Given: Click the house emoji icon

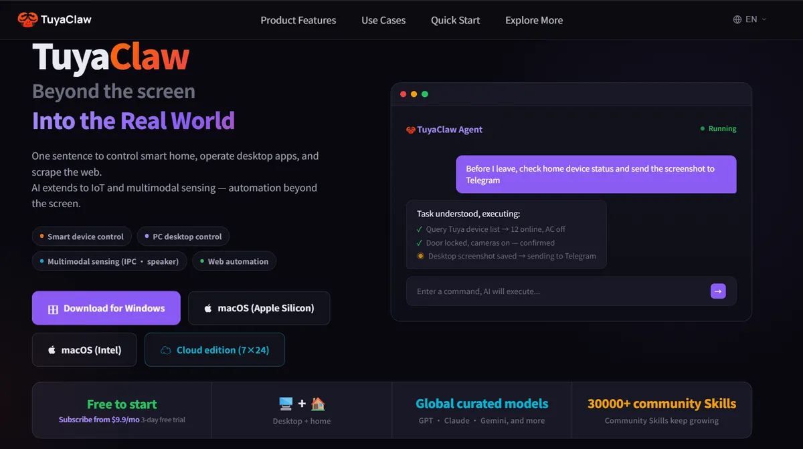Looking at the screenshot, I should 318,404.
